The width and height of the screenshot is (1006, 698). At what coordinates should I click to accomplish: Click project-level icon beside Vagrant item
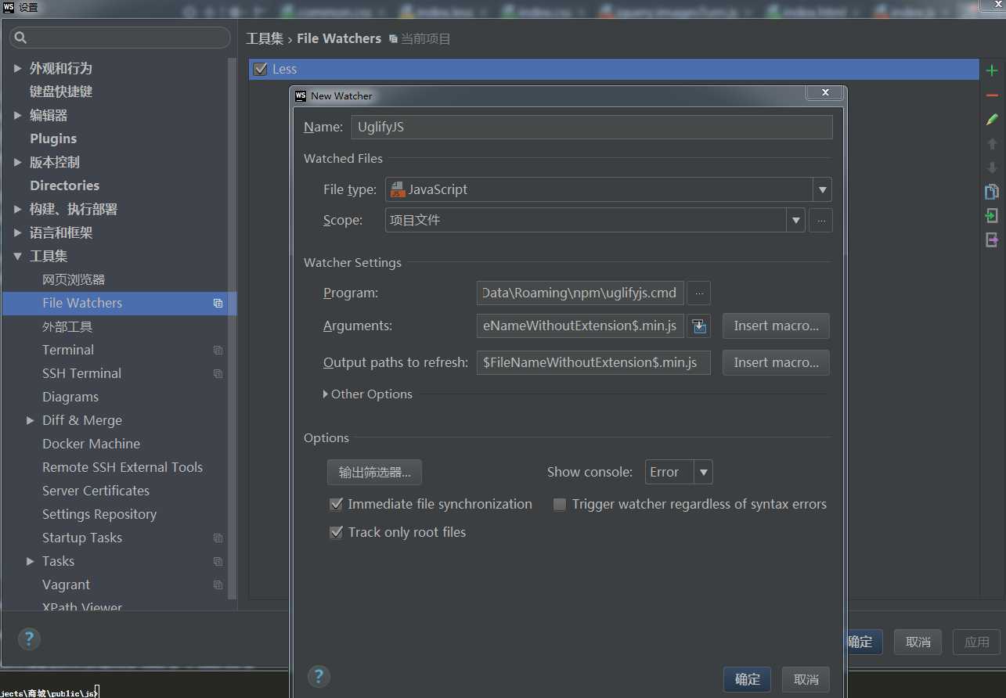(218, 585)
